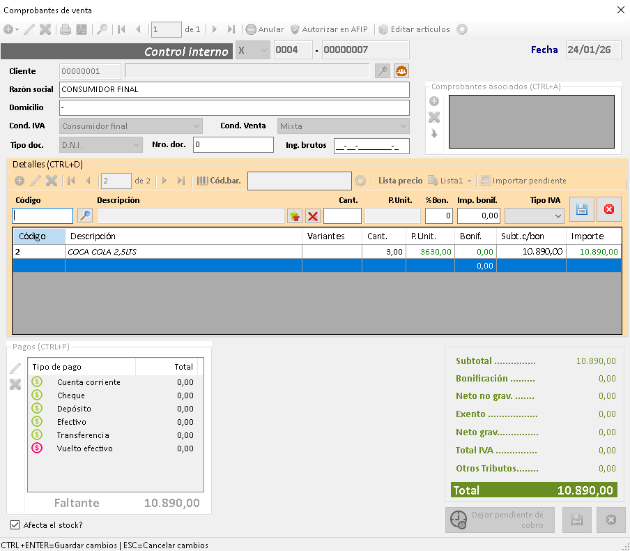Toggle the 'Afecta el stock?' checkbox
The width and height of the screenshot is (630, 551).
(15, 525)
